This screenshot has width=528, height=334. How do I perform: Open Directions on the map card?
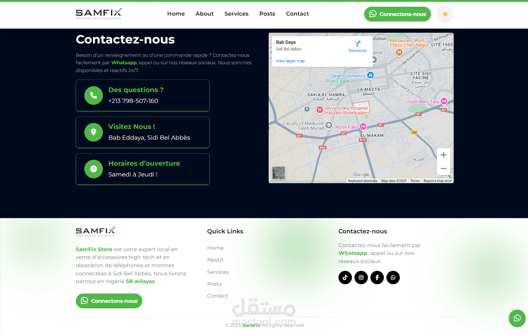357,46
